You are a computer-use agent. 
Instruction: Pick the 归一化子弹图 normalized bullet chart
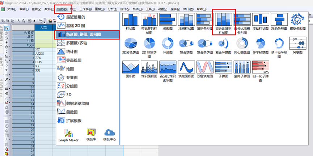coord(261,71)
